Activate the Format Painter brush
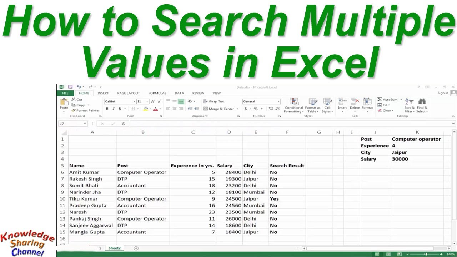Screen dimensions: 457x257 click(x=86, y=110)
